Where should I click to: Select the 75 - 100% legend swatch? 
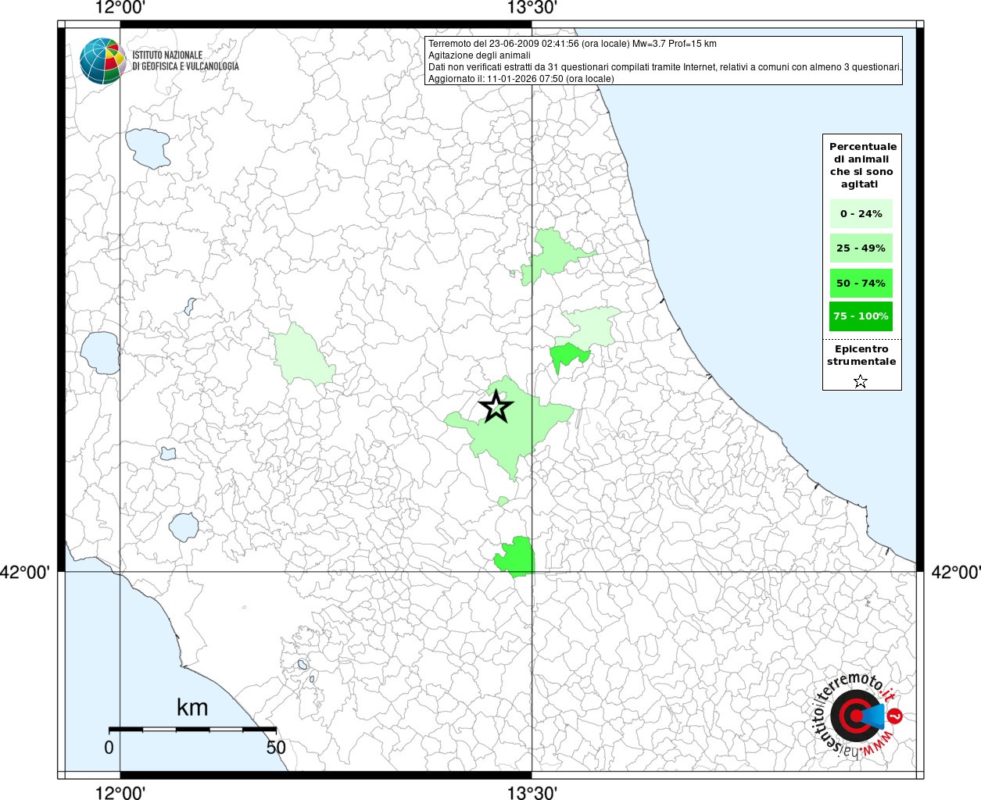pos(861,316)
